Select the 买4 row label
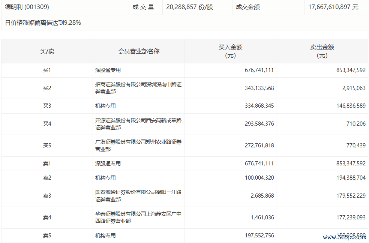 point(47,124)
